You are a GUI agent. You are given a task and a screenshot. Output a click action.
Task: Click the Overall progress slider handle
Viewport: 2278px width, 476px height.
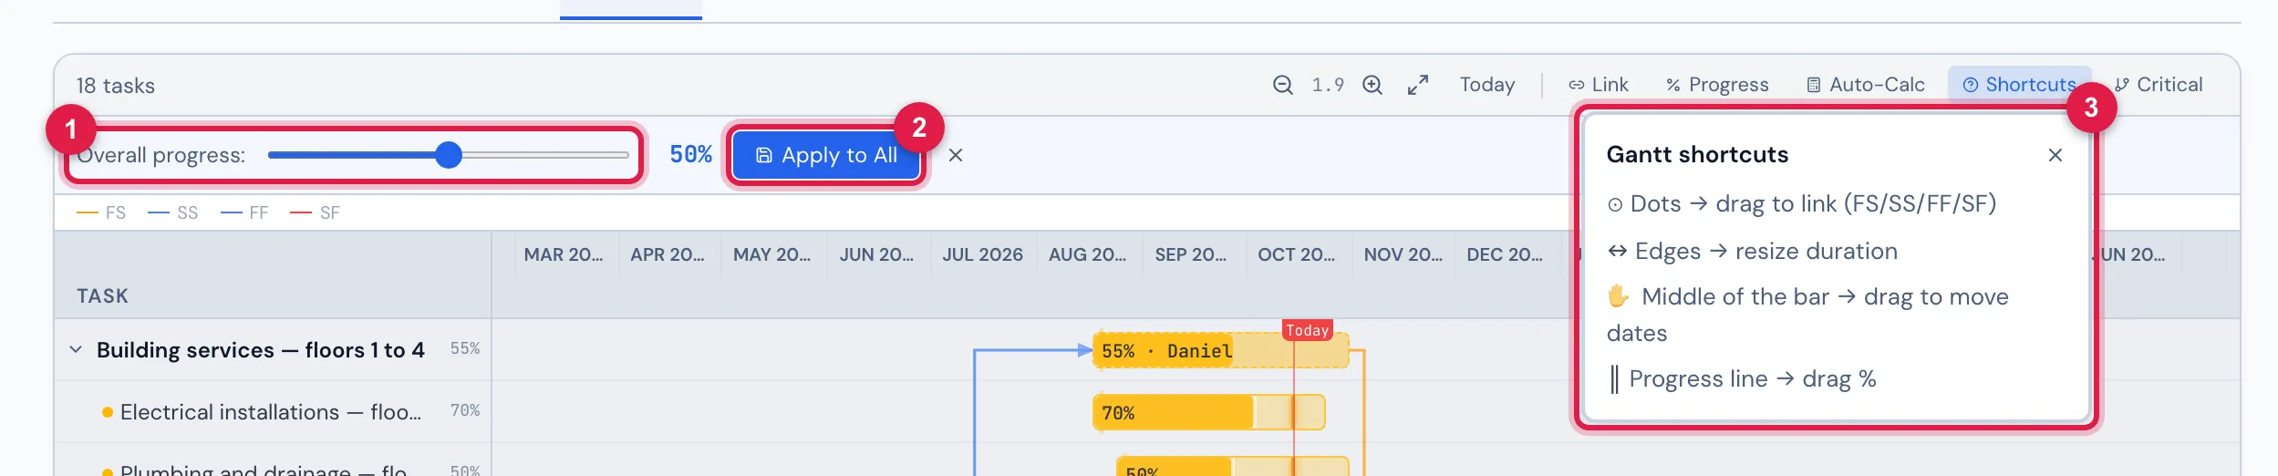click(449, 155)
